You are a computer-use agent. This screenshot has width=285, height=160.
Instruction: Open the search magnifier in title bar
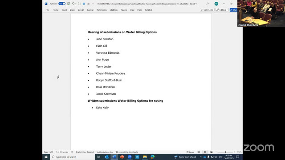pos(208,4)
